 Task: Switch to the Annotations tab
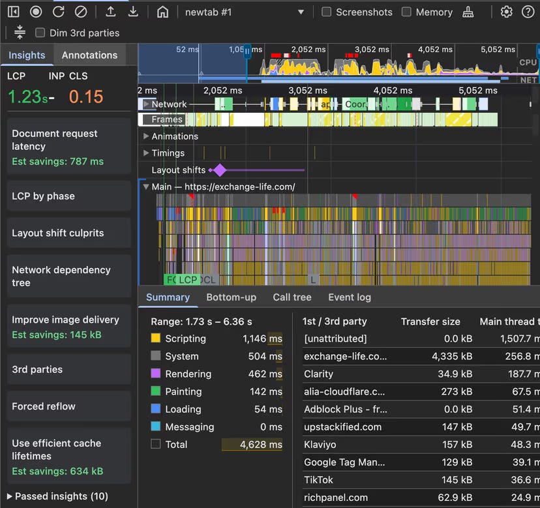pyautogui.click(x=89, y=55)
